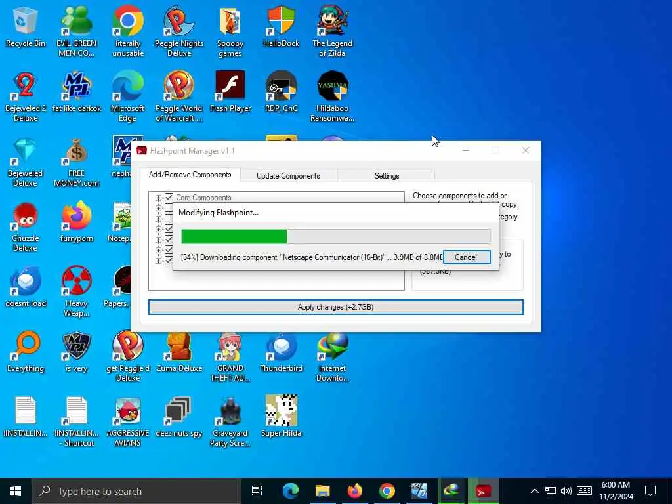
Task: Select The Legend of Zilda icon
Action: (332, 31)
